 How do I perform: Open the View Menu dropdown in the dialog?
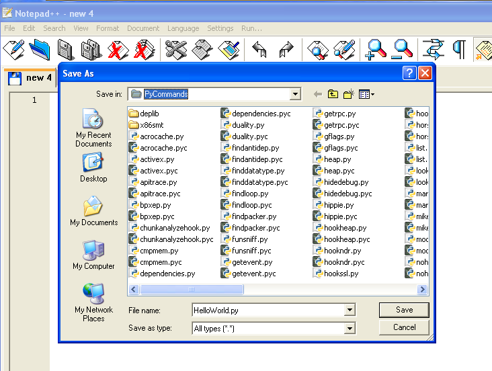(366, 94)
